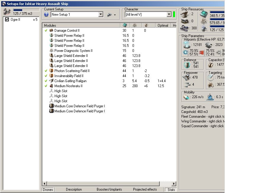Click the CPU resource icon in Ship Resources

pyautogui.click(x=204, y=14)
